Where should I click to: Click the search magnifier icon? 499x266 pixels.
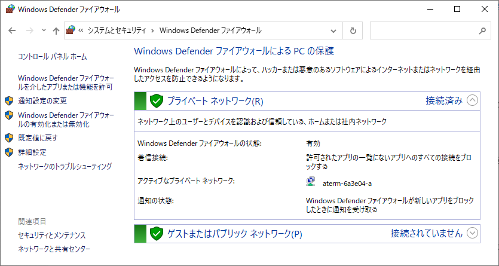tap(482, 30)
